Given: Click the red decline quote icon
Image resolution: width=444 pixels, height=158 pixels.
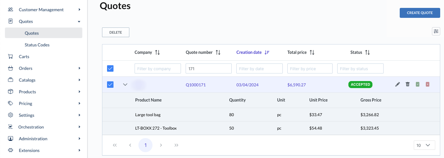Looking at the screenshot, I should coord(428,85).
